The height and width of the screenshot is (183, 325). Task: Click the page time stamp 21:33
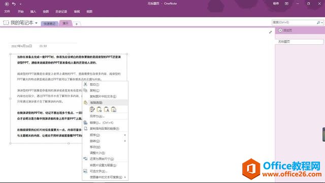point(43,46)
